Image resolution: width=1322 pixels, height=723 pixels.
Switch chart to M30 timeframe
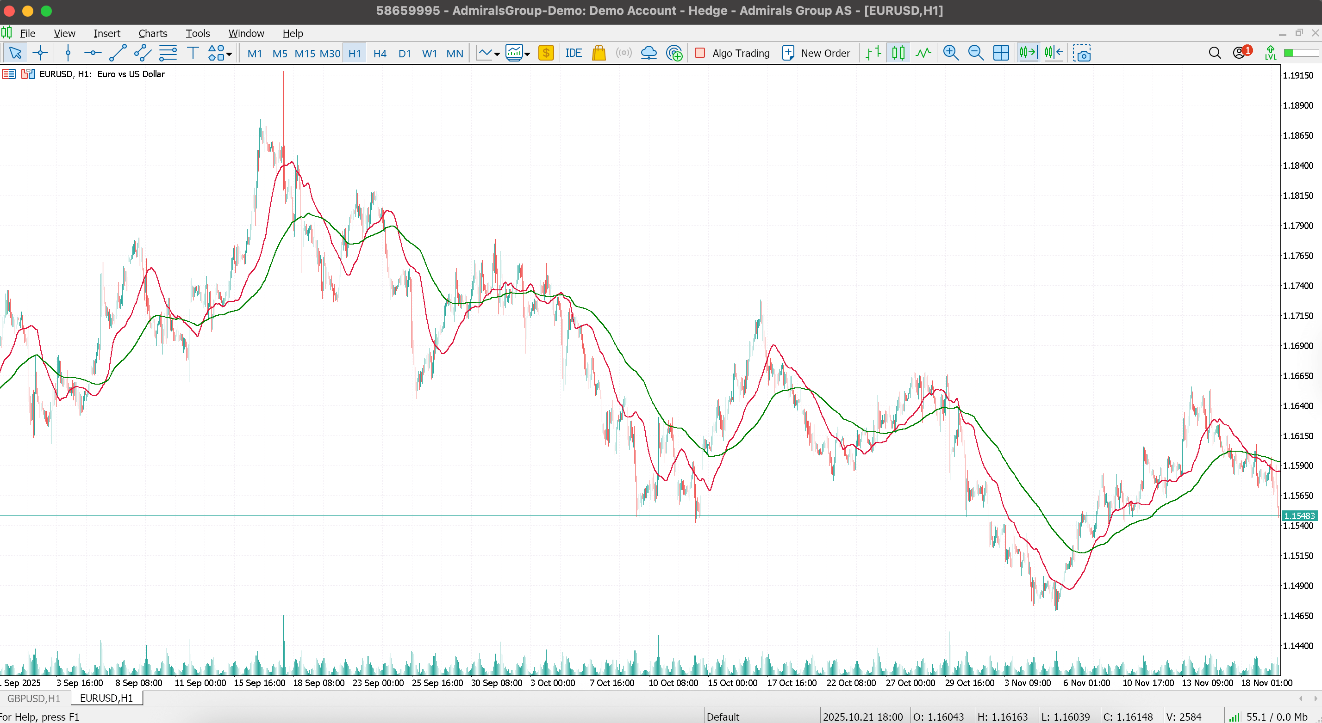[330, 53]
